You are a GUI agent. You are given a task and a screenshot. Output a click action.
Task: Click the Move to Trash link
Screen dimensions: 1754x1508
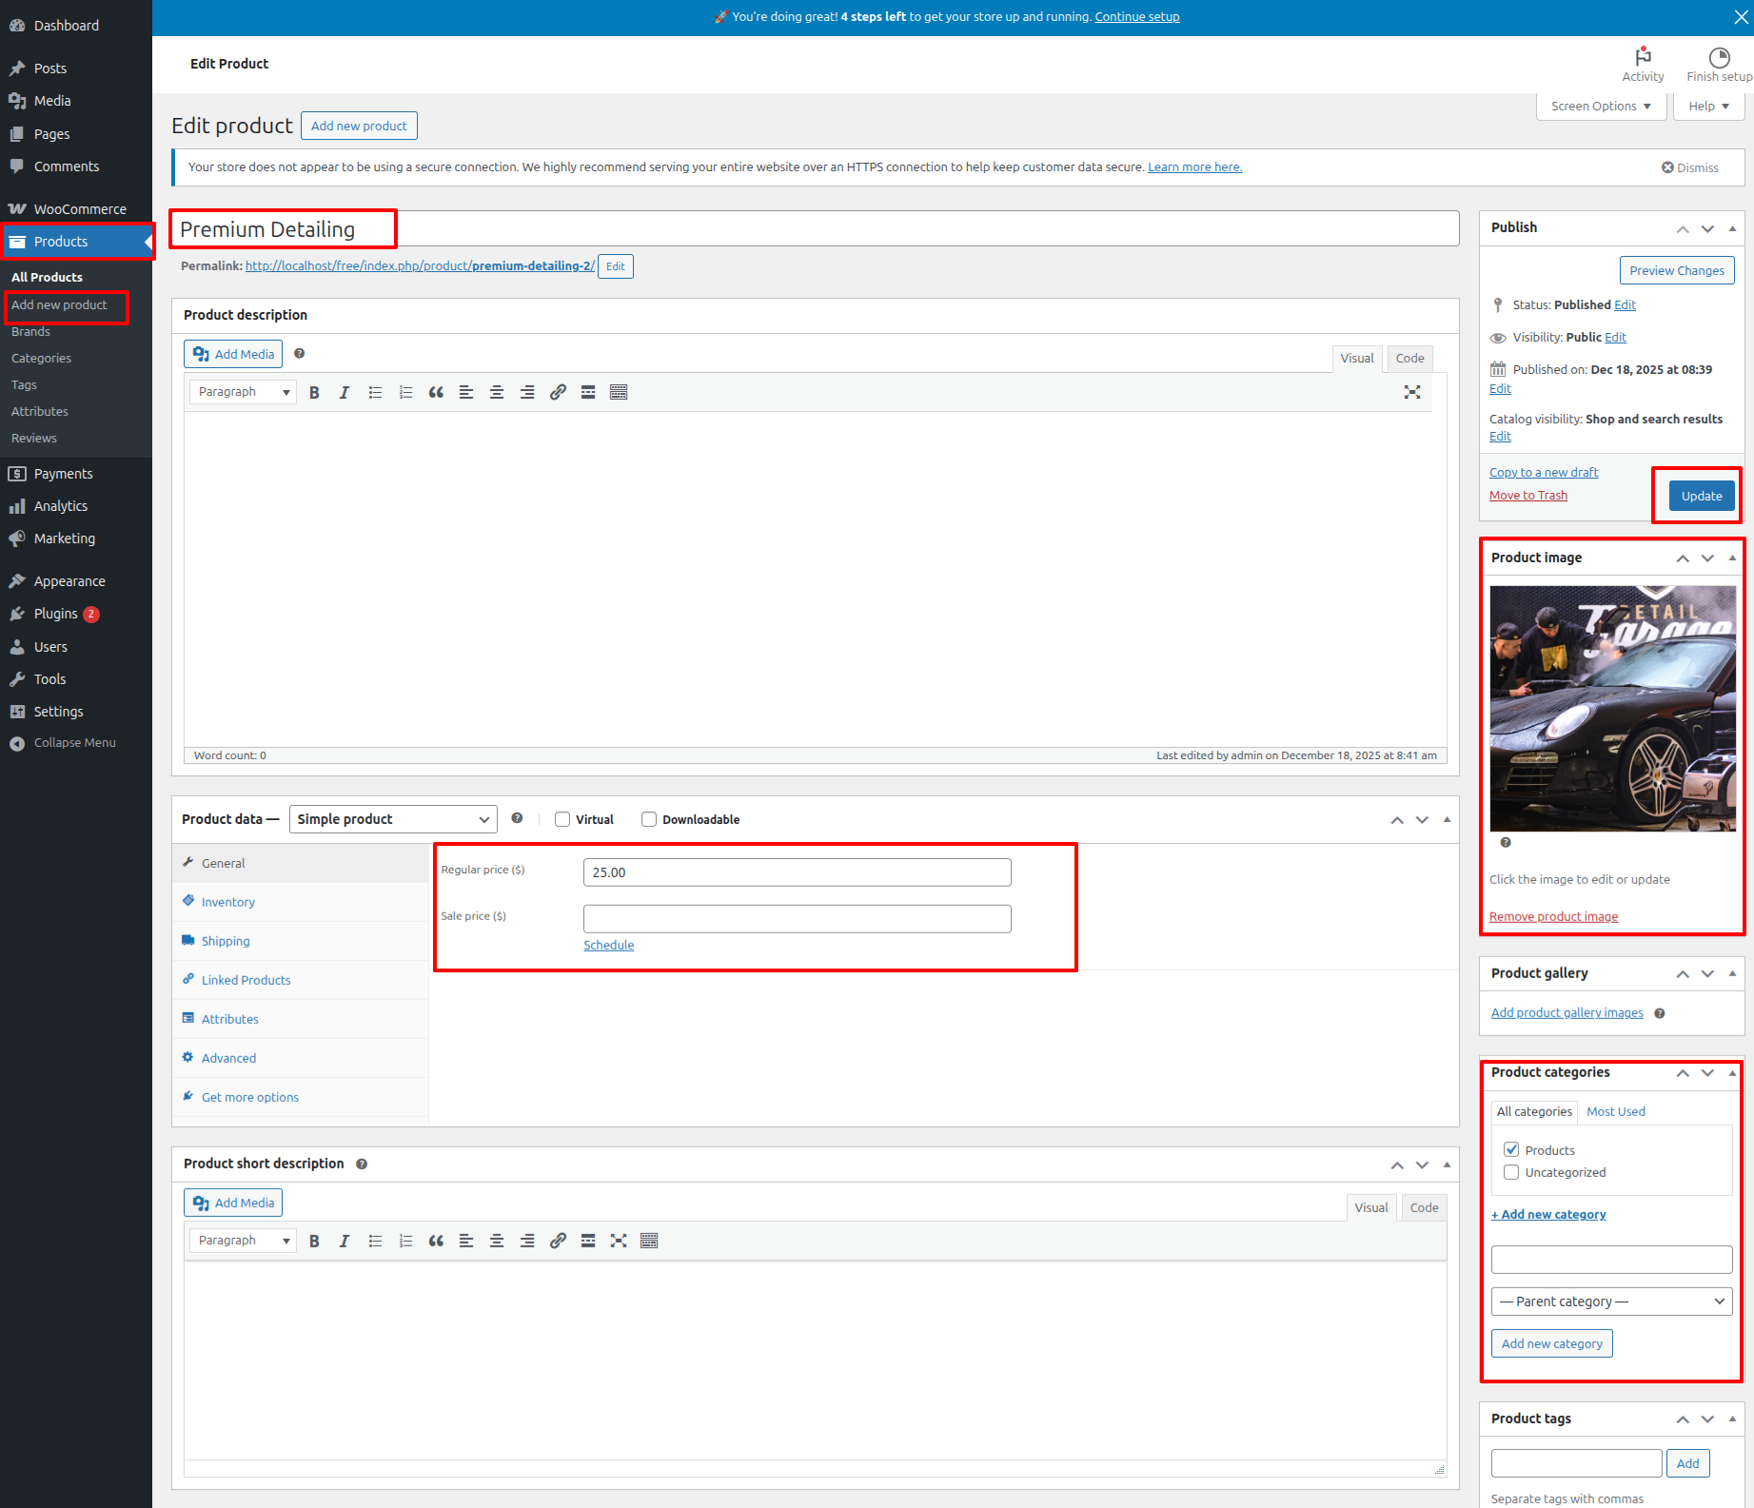tap(1527, 495)
